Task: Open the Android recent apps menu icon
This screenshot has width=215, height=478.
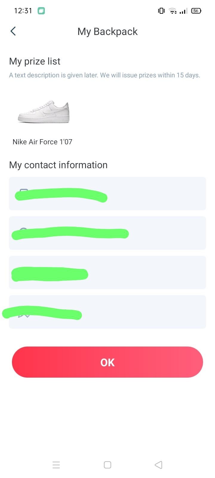Action: pyautogui.click(x=56, y=465)
